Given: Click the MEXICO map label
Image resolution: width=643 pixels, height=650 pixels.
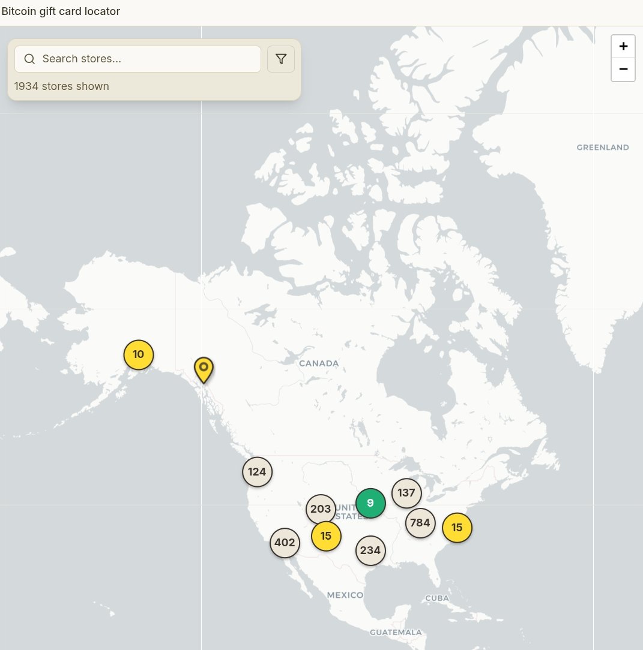Looking at the screenshot, I should tap(345, 595).
